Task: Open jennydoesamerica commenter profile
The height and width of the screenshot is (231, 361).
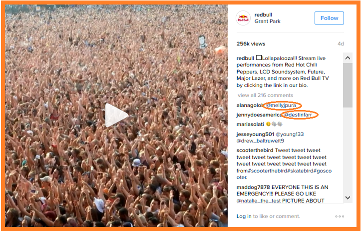Action: (x=259, y=115)
